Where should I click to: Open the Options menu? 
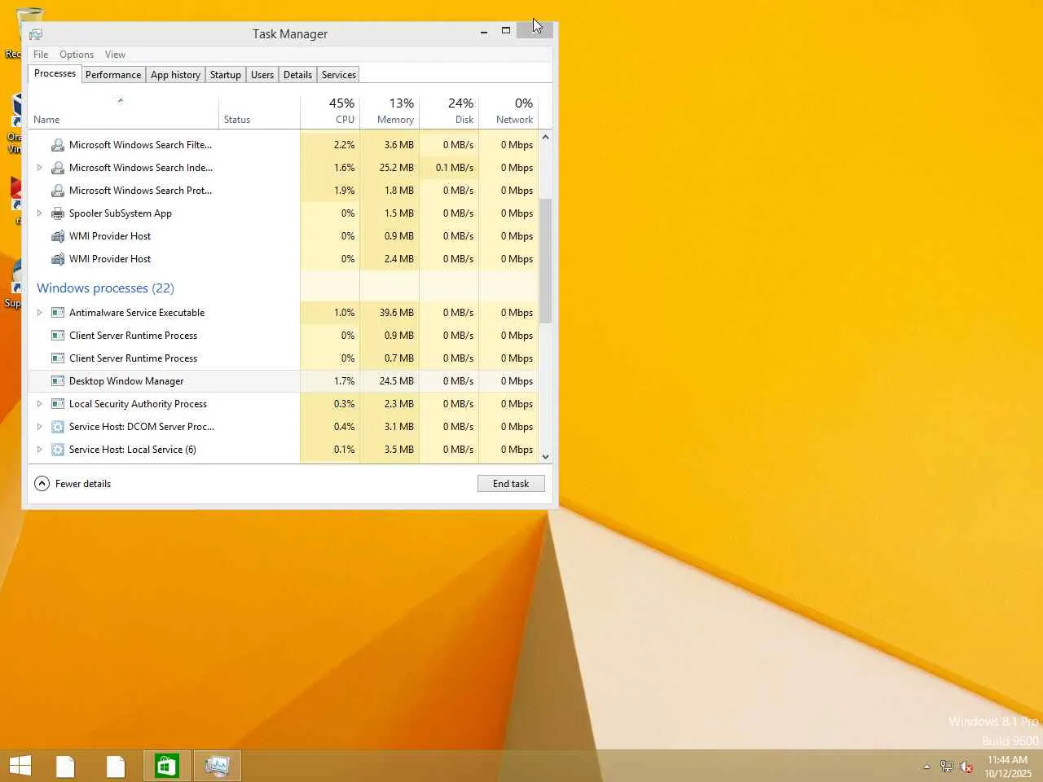(x=77, y=55)
